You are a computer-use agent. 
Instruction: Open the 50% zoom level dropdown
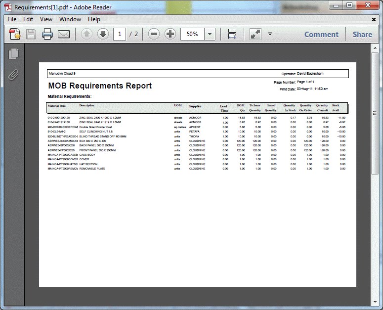[210, 34]
